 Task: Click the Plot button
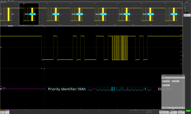point(189,8)
